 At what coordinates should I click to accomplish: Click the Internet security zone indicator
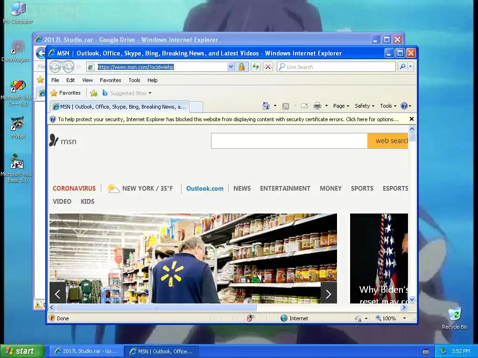click(x=295, y=318)
